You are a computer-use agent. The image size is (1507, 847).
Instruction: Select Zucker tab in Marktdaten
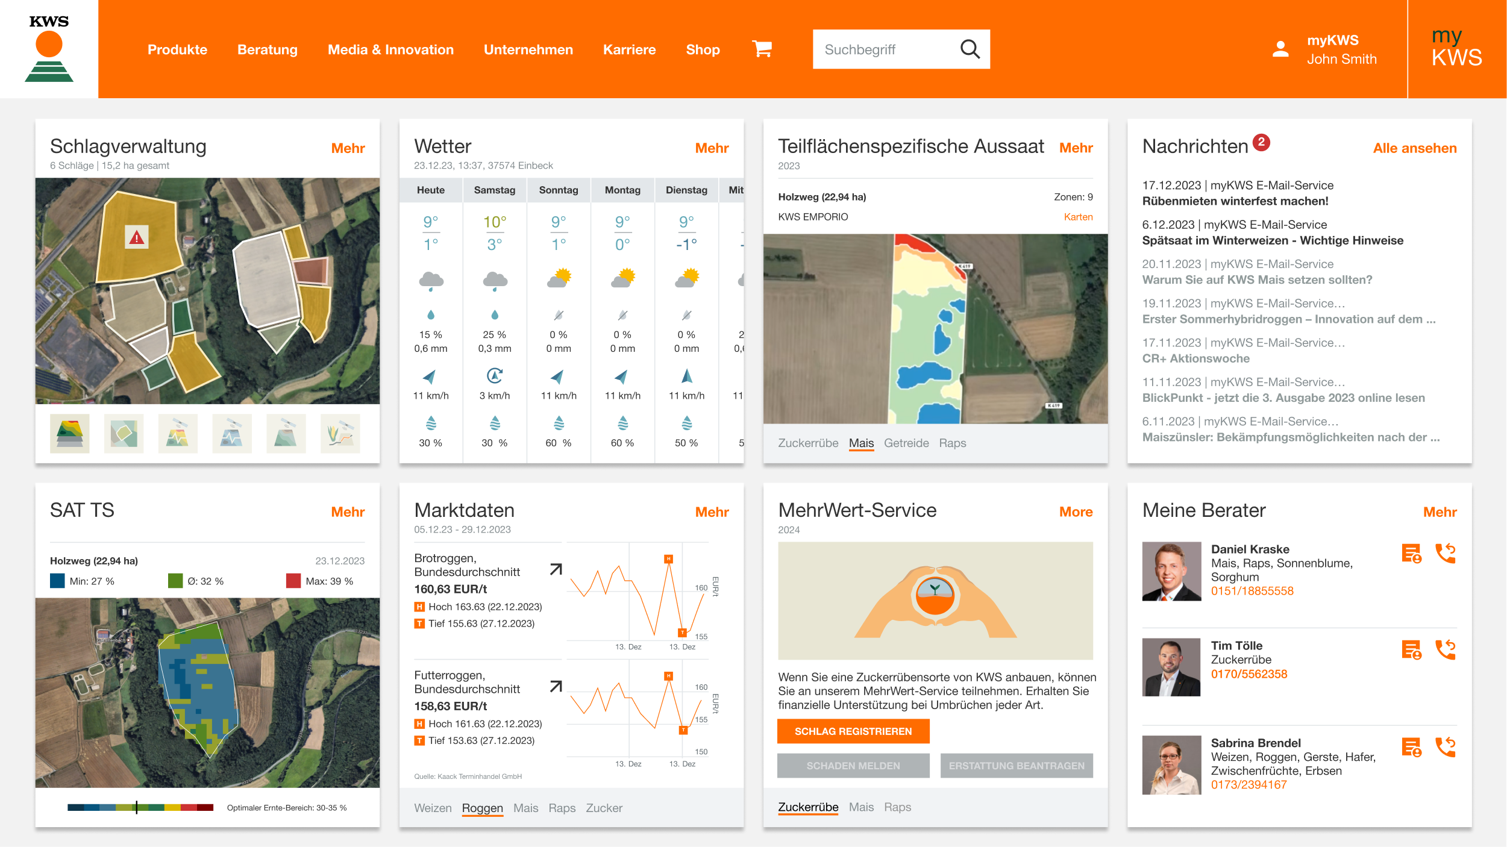pos(604,808)
